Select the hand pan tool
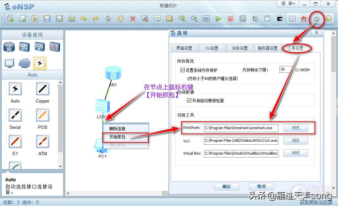338x206 pixels. (x=121, y=19)
